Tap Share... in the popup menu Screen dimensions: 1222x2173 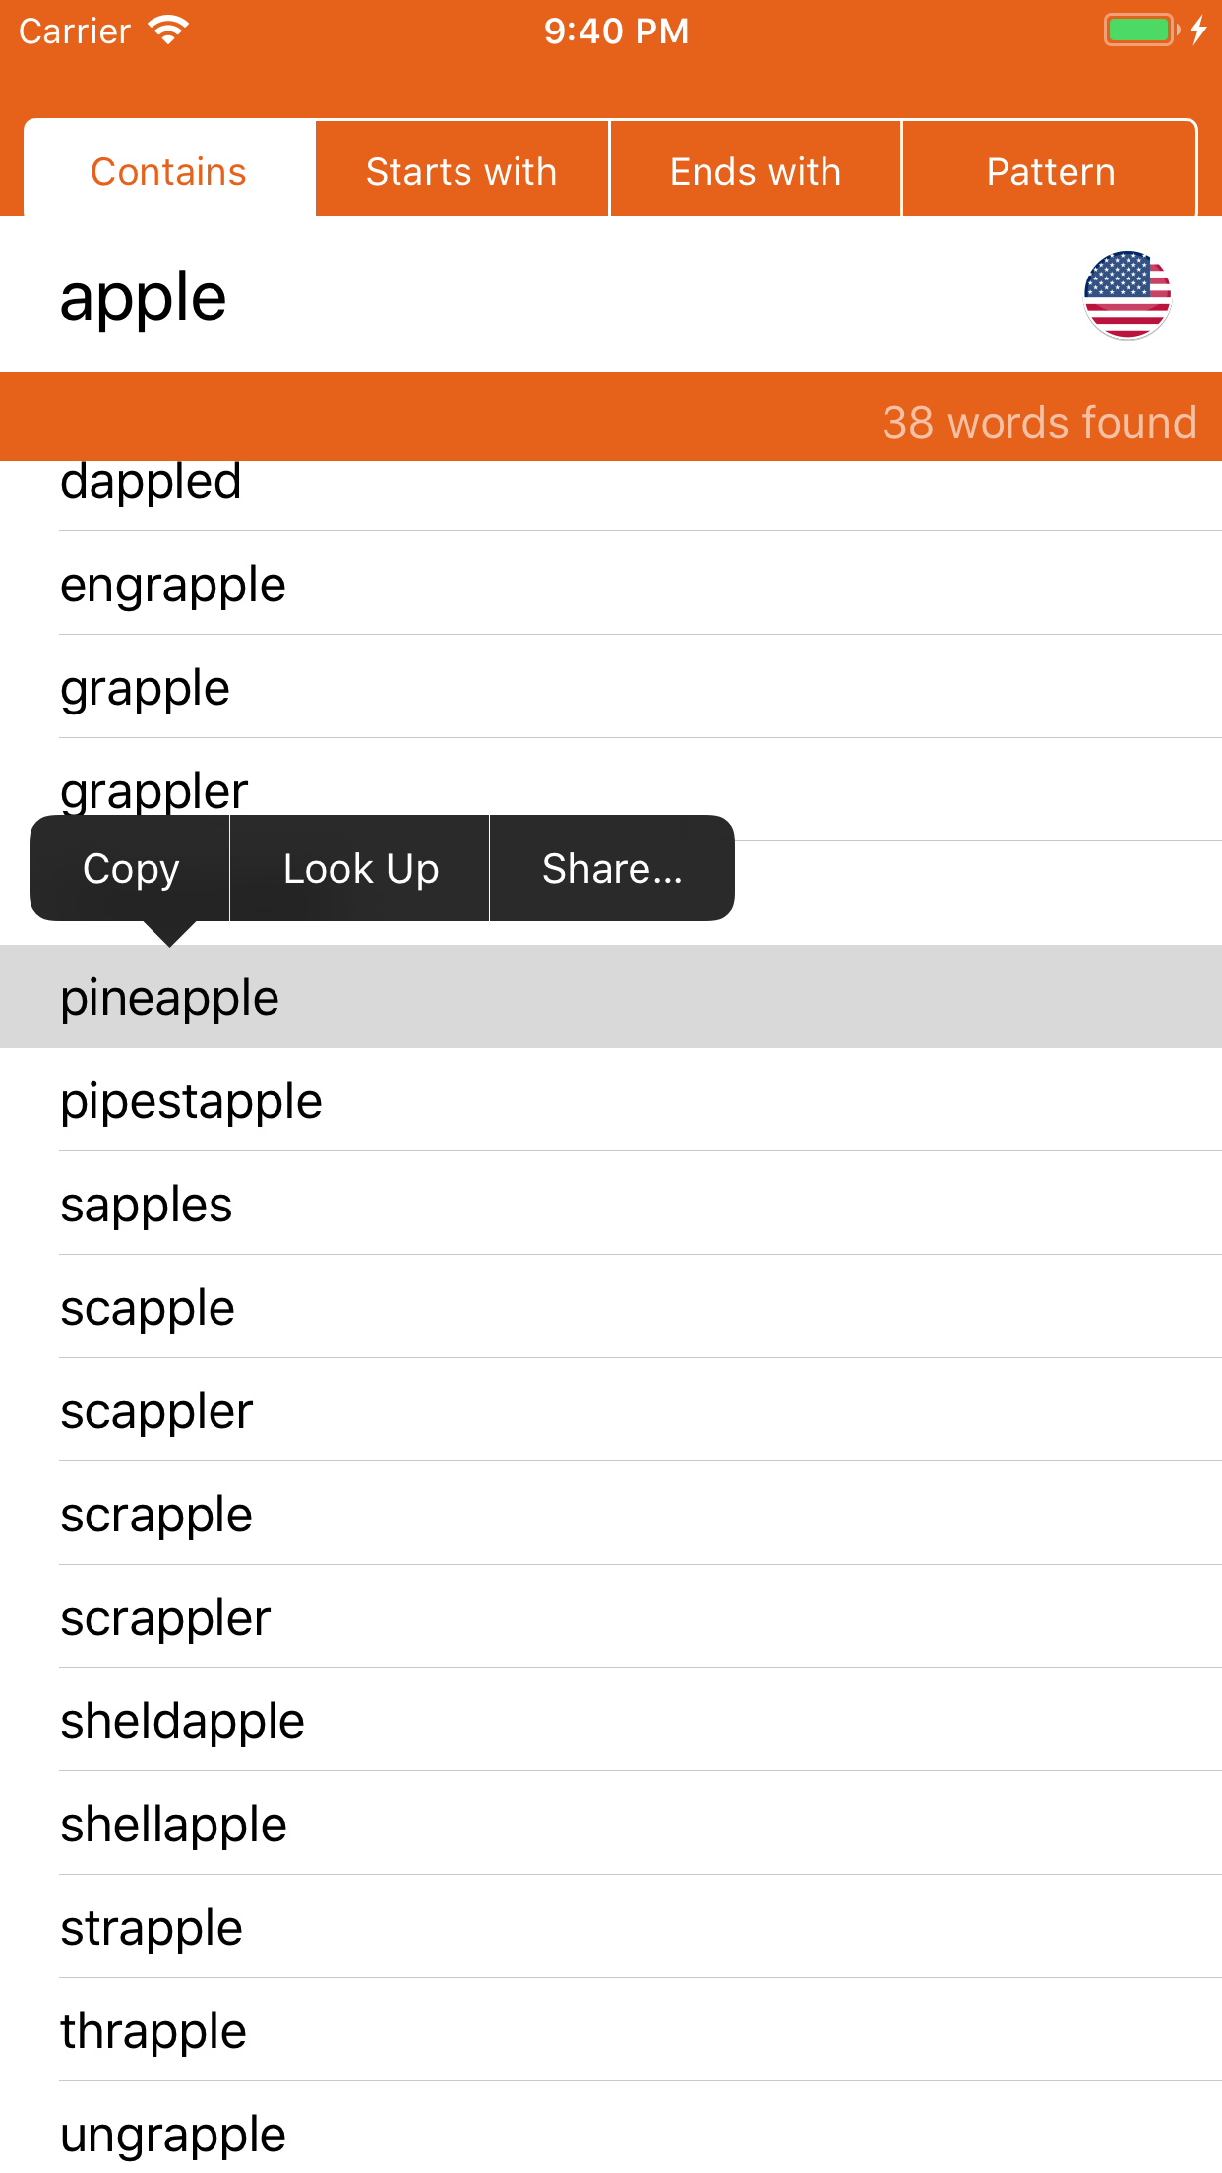tap(611, 869)
